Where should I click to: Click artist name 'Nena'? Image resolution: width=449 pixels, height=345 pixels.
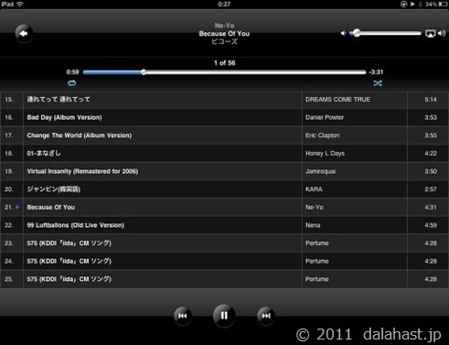click(x=313, y=225)
